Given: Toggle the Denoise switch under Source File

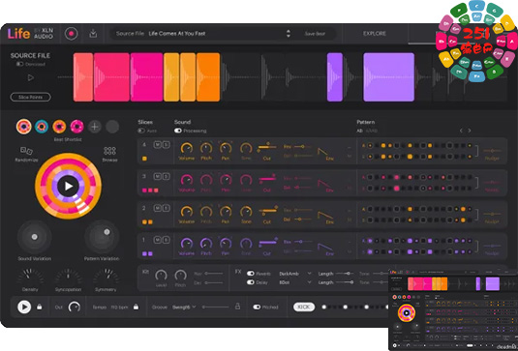Looking at the screenshot, I should click(x=19, y=64).
